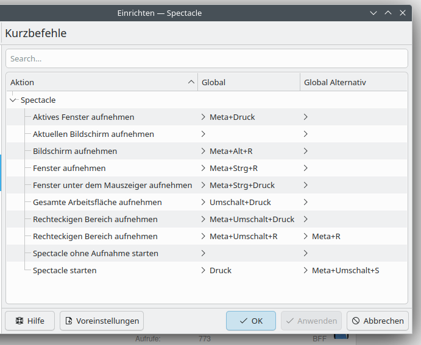Click the Search field for shortcuts
Viewport: 421px width, 345px height.
207,58
